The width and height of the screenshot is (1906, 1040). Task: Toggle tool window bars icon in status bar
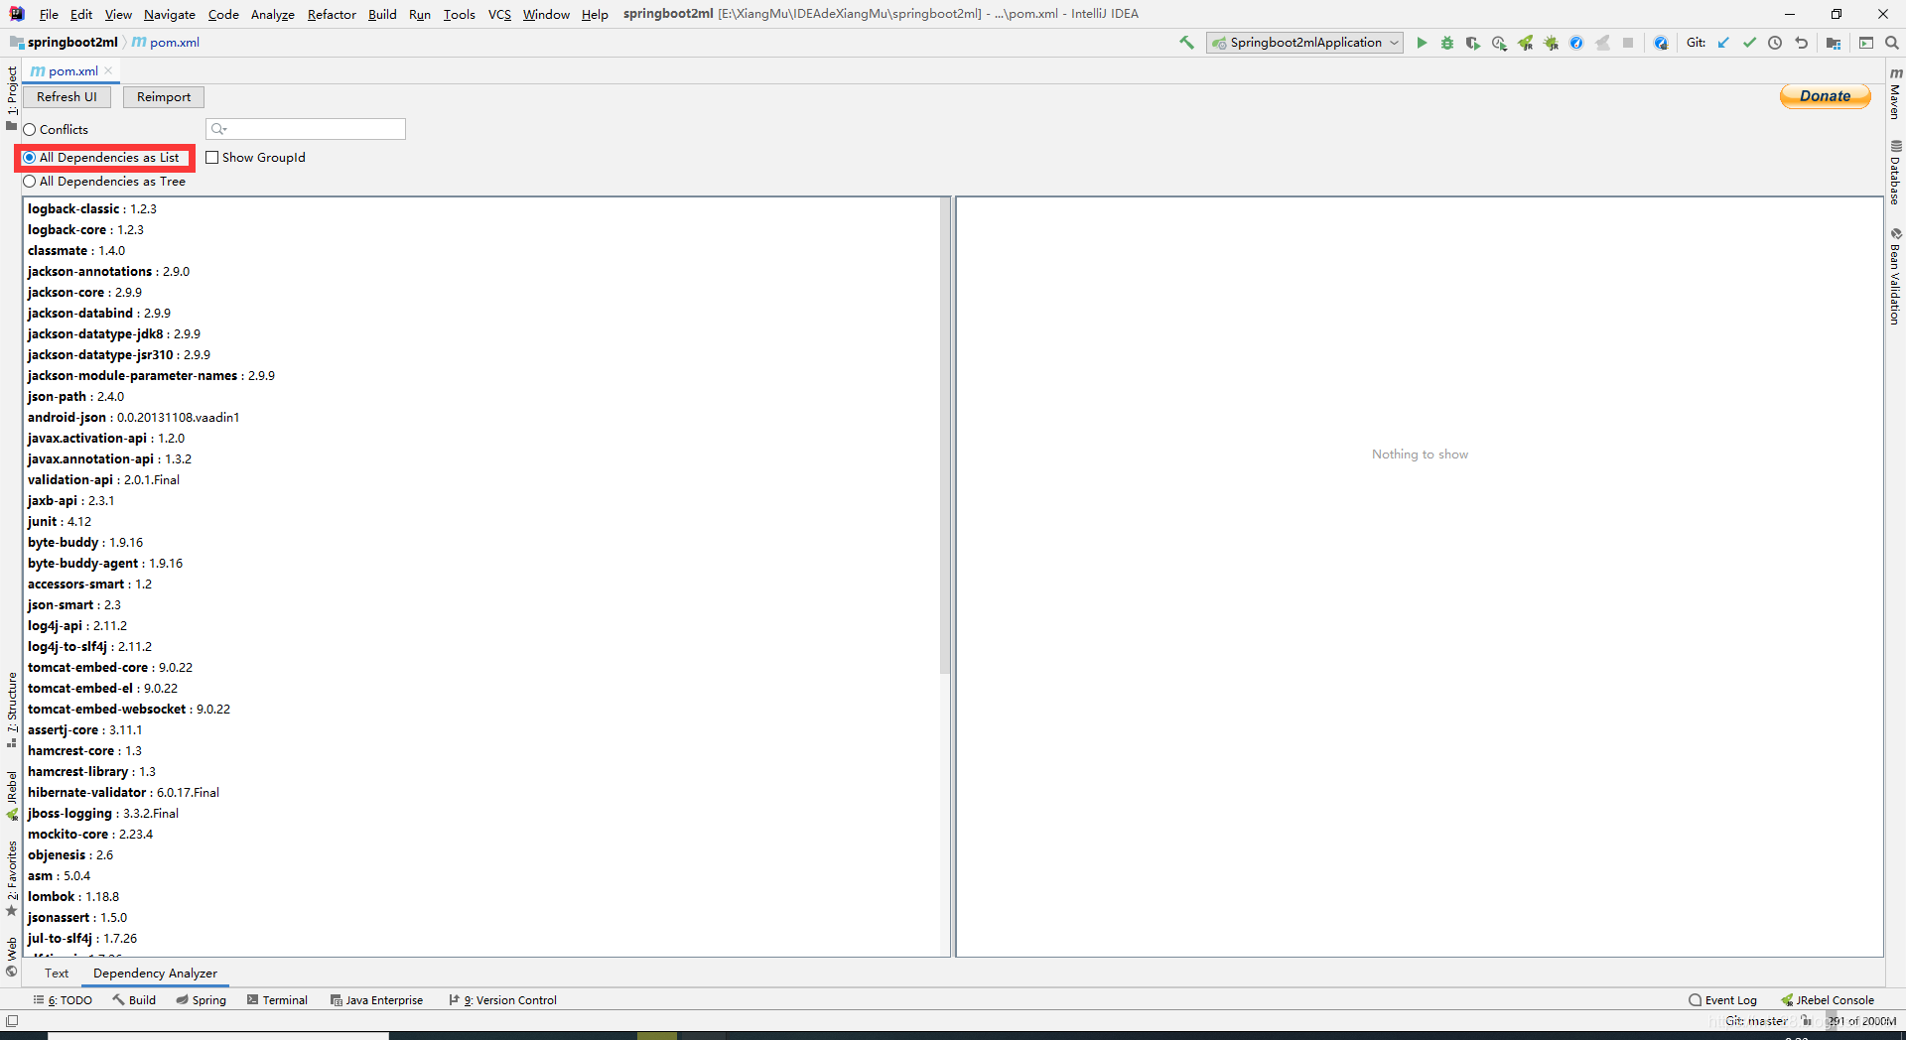(x=12, y=1020)
